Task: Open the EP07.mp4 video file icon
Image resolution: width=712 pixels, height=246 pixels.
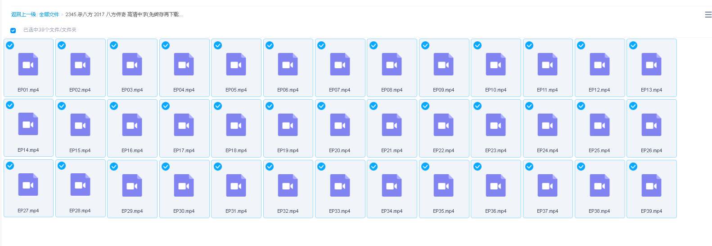Action: click(x=340, y=65)
